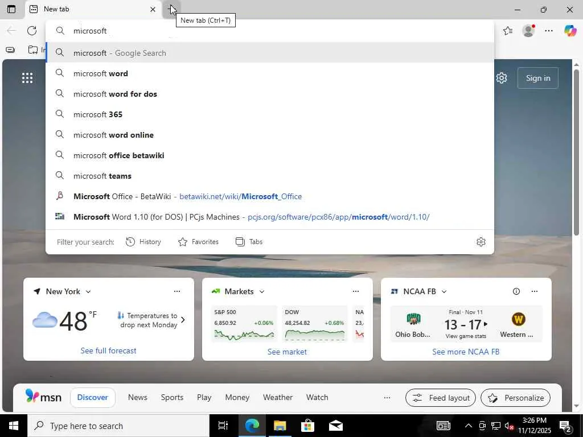This screenshot has width=583, height=437.
Task: Click the back arrow button
Action: pyautogui.click(x=11, y=31)
